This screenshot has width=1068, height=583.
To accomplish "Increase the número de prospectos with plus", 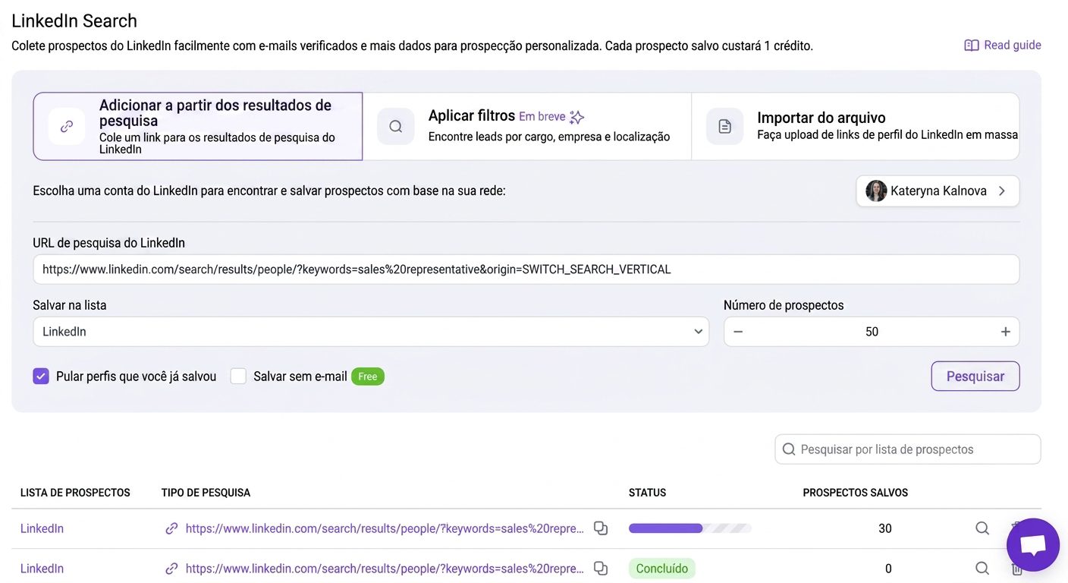I will pos(1005,332).
